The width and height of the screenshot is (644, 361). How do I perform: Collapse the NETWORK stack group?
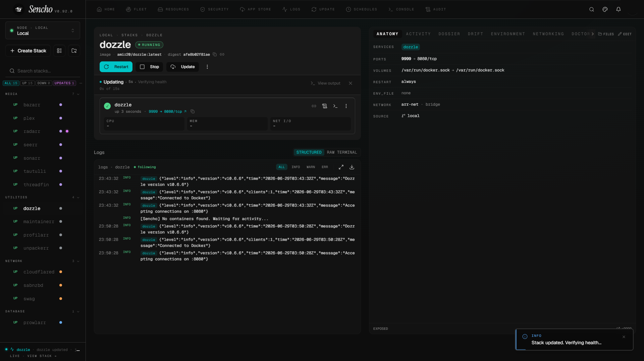tap(78, 261)
